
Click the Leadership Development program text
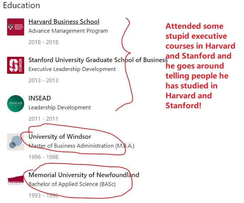[60, 108]
